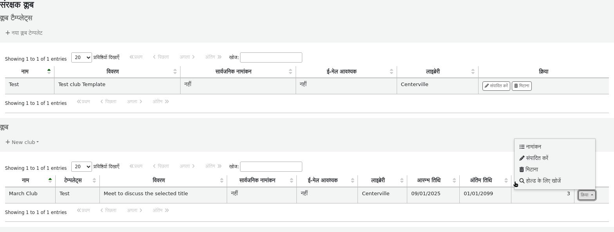Click मिटाना button for Test template
614x232 pixels.
point(522,86)
